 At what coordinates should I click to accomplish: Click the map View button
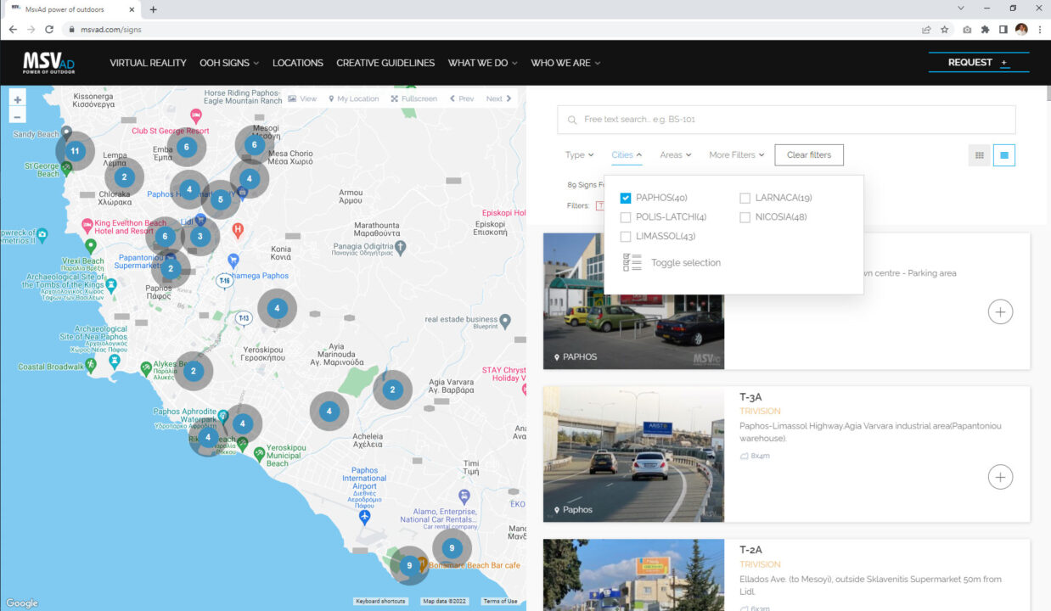click(x=302, y=98)
